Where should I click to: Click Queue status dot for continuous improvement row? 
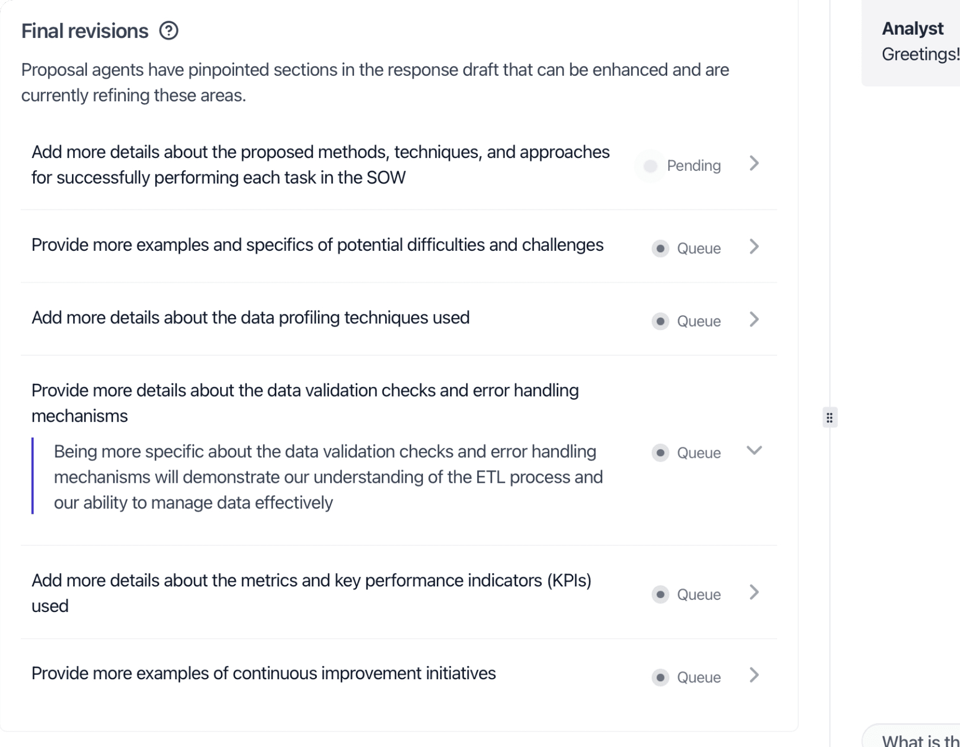pyautogui.click(x=660, y=678)
